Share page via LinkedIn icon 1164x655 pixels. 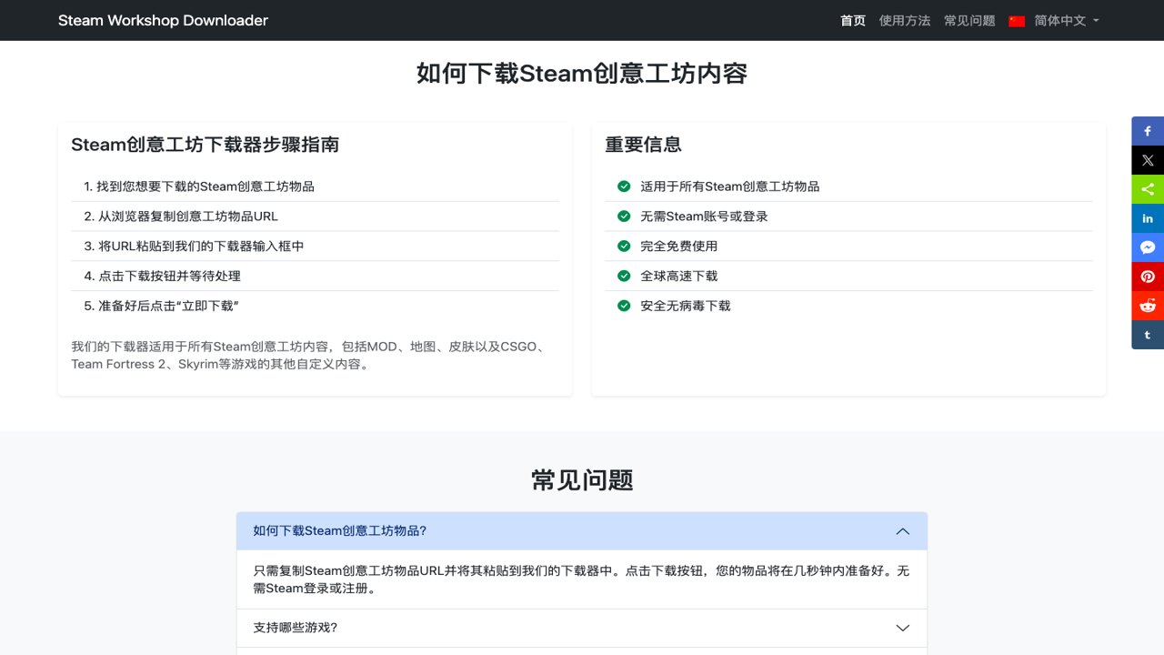[1148, 218]
